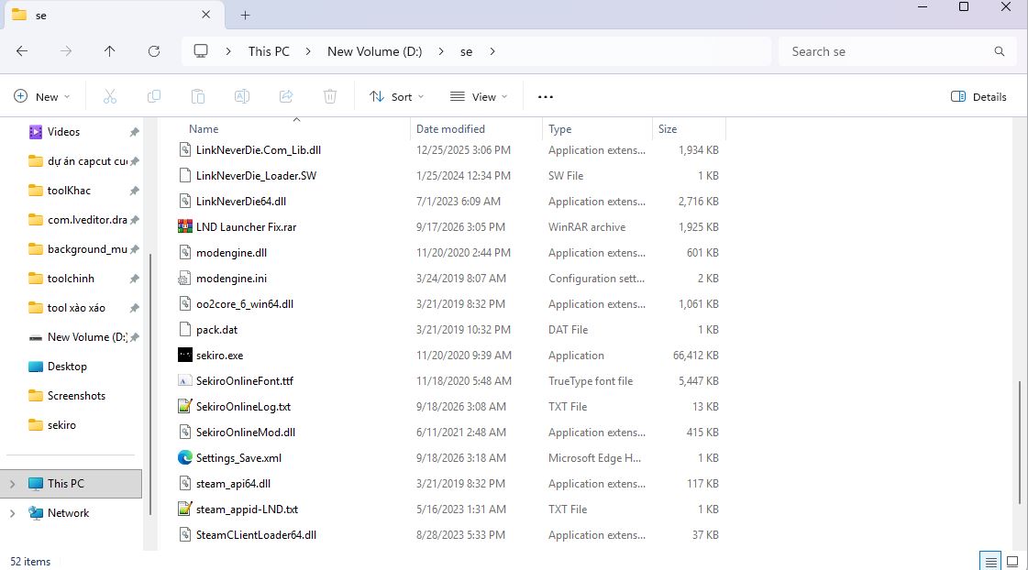Click the 'se' tab
Screen dimensions: 1028x570
coord(114,15)
